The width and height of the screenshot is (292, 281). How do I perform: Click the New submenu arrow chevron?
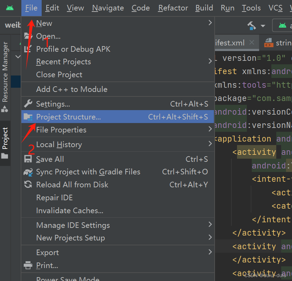[210, 23]
